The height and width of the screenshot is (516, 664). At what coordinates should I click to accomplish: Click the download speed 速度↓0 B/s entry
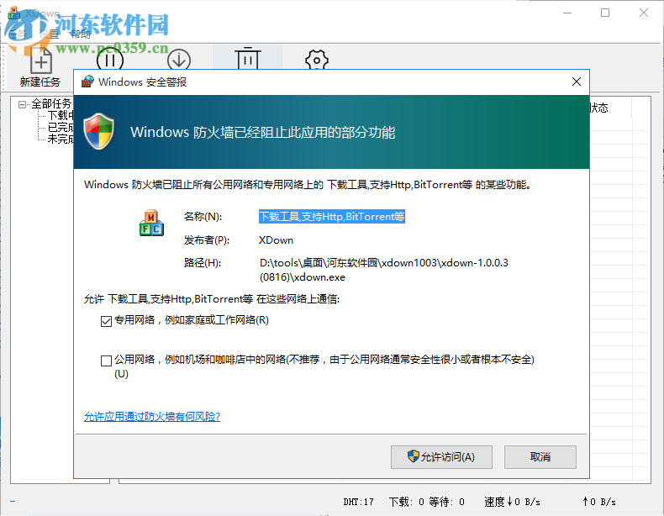pyautogui.click(x=513, y=502)
